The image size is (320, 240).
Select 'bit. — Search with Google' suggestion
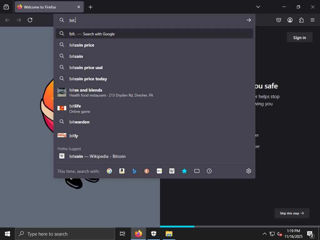tap(154, 34)
